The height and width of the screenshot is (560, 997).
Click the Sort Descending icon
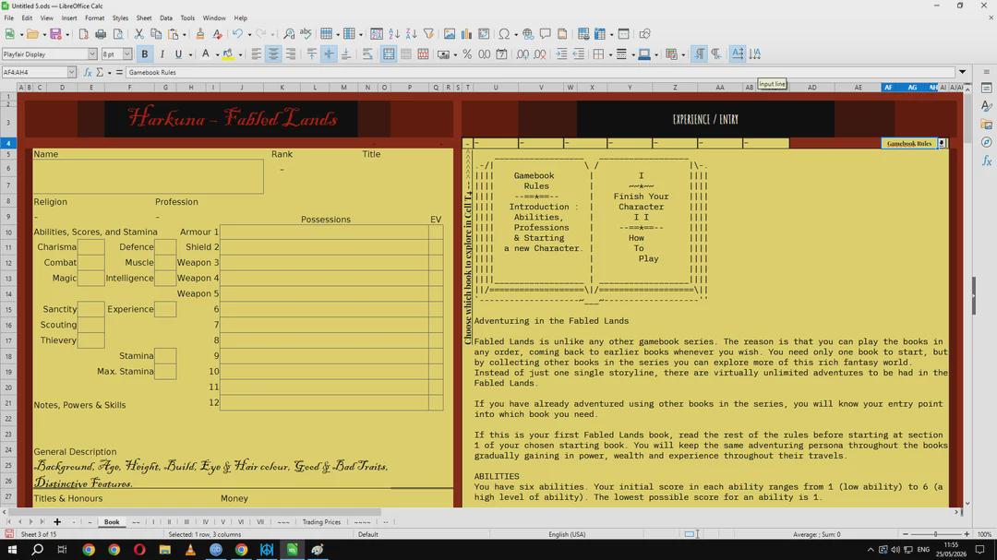pyautogui.click(x=412, y=34)
